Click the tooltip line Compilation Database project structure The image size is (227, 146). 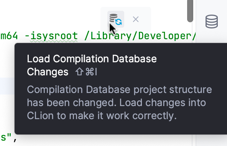tap(119, 90)
